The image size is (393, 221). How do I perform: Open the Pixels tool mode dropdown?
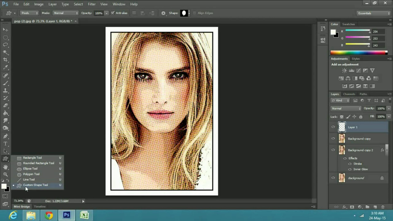pyautogui.click(x=29, y=13)
